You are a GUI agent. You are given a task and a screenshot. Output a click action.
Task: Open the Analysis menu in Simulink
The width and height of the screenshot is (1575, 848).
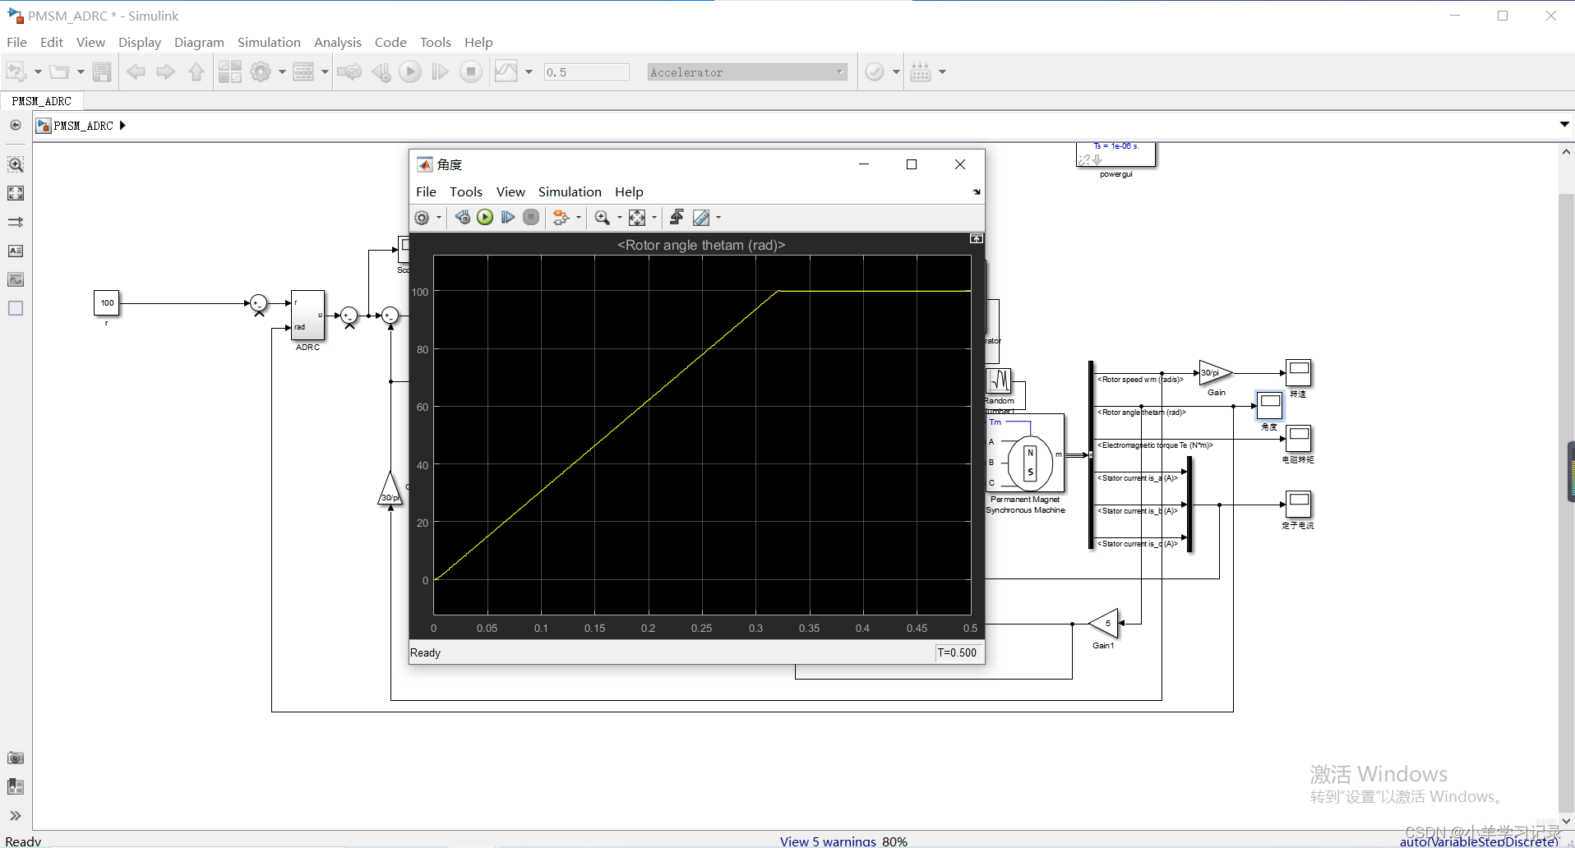pos(338,42)
